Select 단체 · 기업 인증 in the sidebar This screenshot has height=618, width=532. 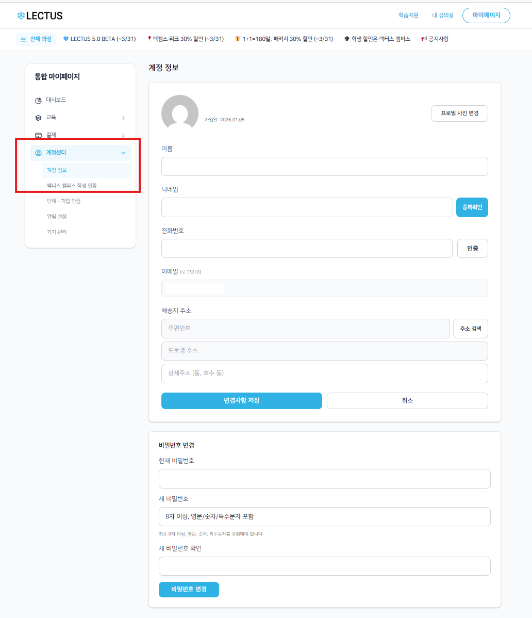[x=63, y=201]
